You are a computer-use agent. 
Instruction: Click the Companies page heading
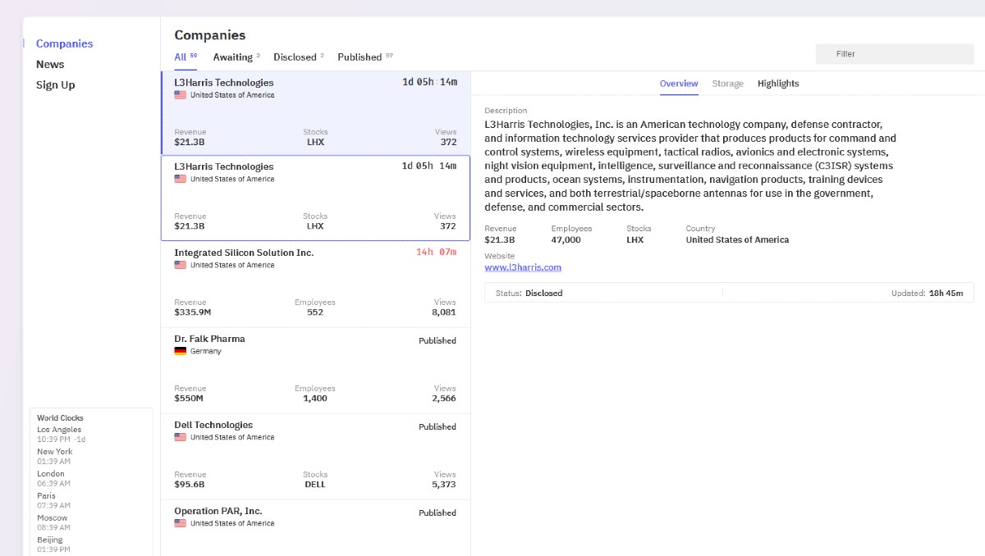coord(210,35)
